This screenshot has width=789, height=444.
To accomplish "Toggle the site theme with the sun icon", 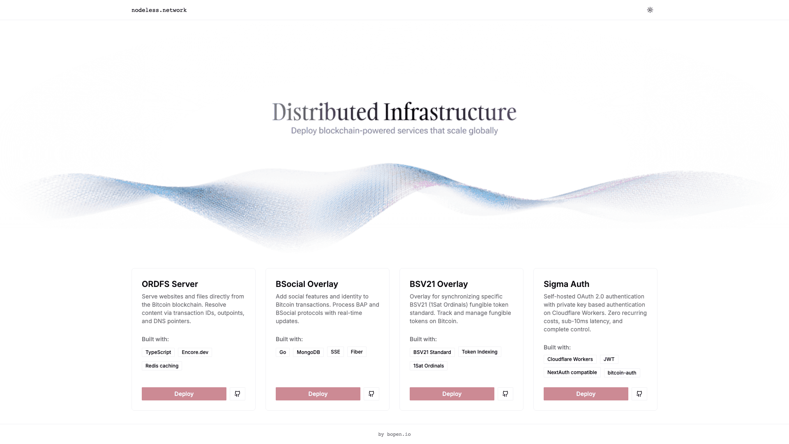I will click(x=650, y=9).
